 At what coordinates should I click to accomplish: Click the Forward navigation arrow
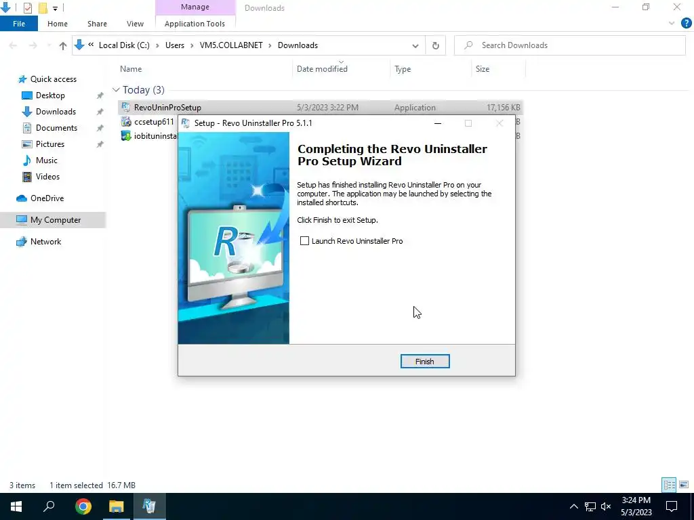click(x=33, y=45)
